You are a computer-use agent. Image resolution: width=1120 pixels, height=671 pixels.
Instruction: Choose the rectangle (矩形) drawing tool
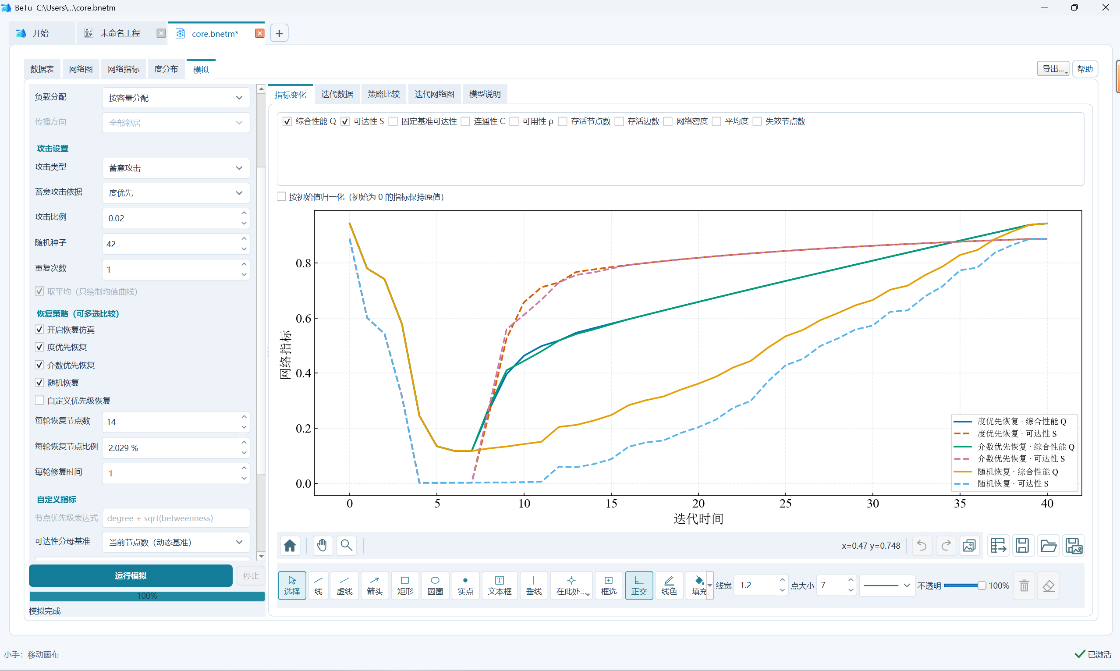click(404, 586)
